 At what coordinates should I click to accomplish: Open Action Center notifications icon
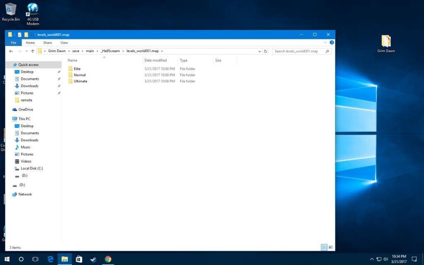point(414,259)
